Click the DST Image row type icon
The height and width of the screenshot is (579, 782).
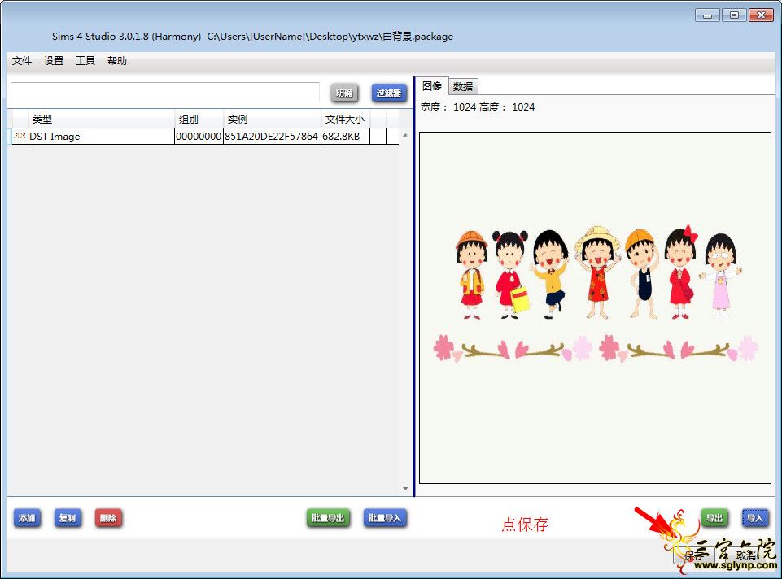pos(20,136)
